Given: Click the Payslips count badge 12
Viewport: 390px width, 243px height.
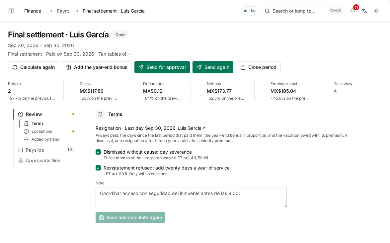Looking at the screenshot, I should point(70,150).
